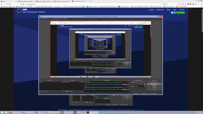
Task: Adjust the Desktop Audio volume slider
Action: point(105,85)
